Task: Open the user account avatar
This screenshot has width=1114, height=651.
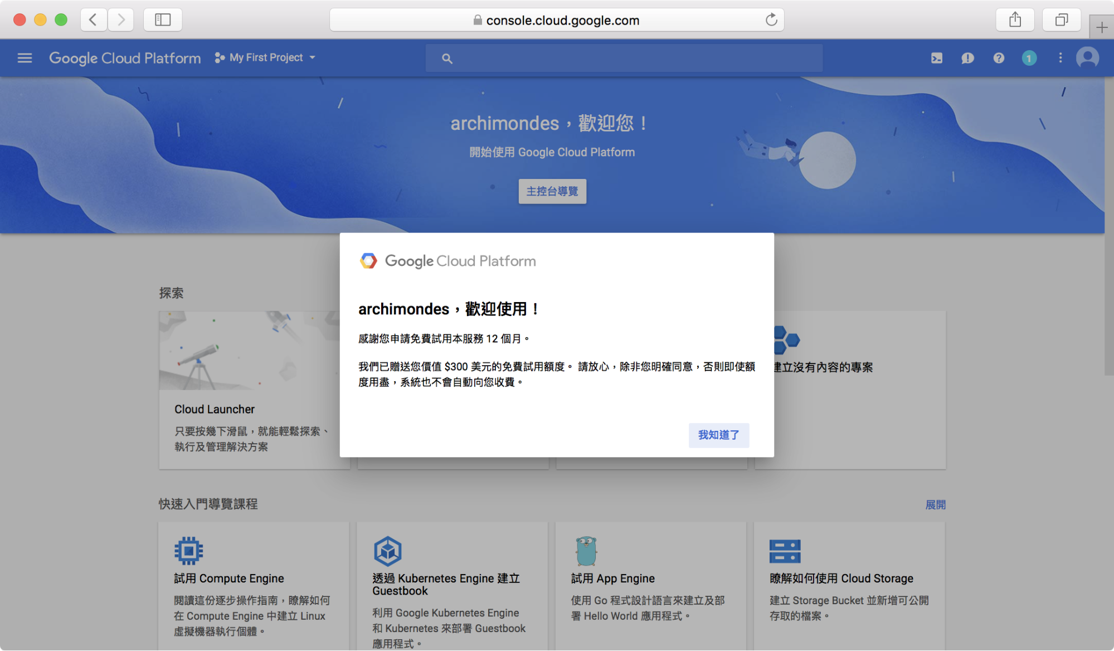Action: 1087,58
